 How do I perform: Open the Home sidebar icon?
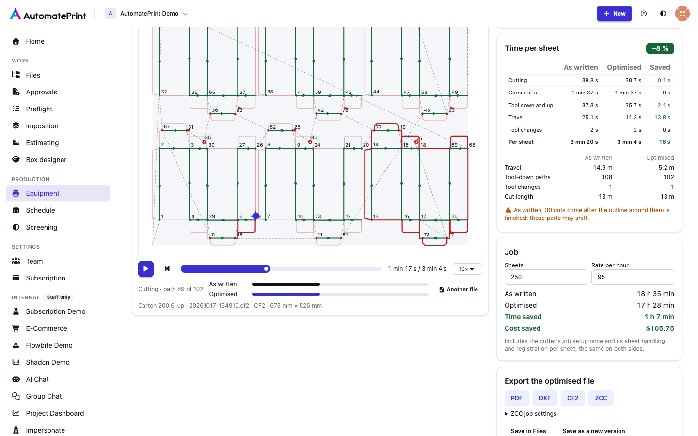coord(16,41)
